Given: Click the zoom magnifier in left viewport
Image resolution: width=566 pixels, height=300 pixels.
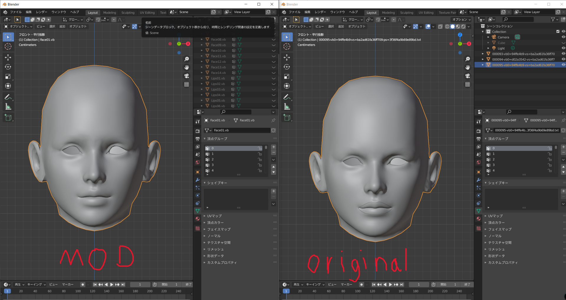Looking at the screenshot, I should 187,59.
